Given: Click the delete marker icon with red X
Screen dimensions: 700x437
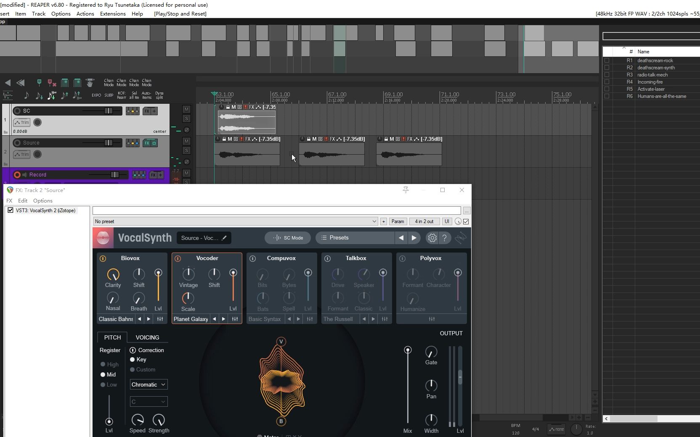Looking at the screenshot, I should coord(52,82).
